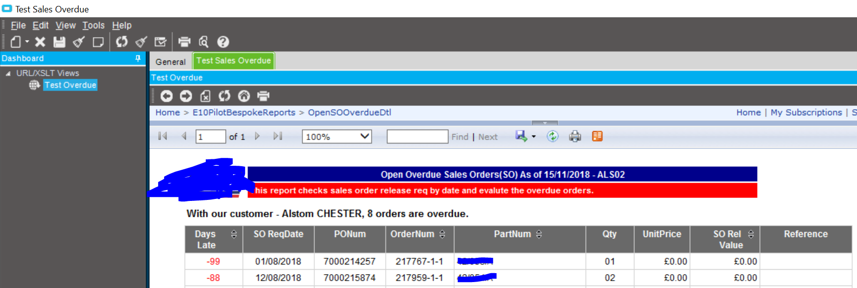
Task: Sort by the PartNum column
Action: point(539,234)
